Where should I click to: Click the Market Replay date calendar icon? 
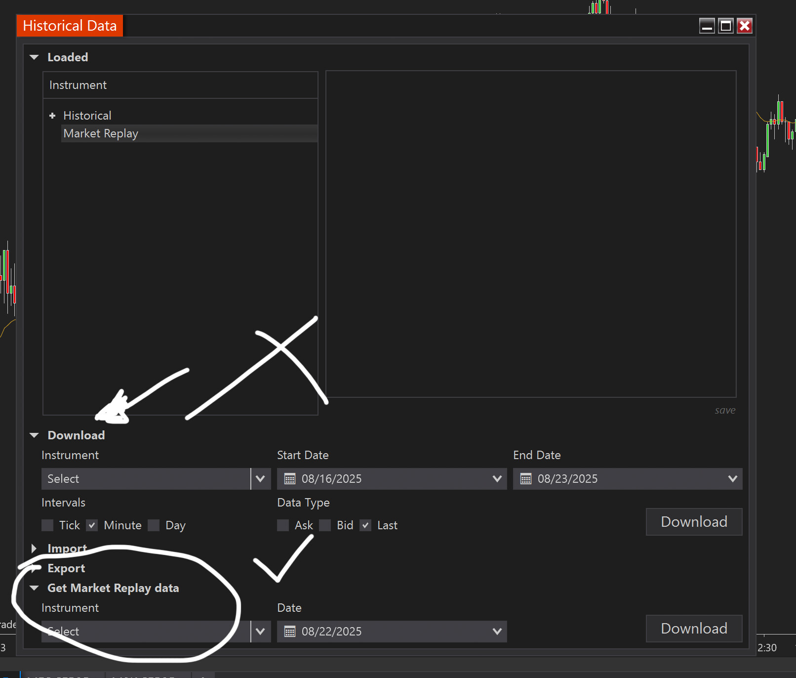click(x=290, y=632)
